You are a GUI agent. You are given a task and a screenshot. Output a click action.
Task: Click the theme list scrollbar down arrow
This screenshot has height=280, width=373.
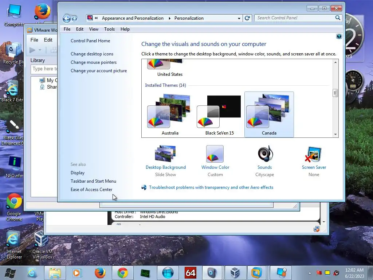click(335, 134)
